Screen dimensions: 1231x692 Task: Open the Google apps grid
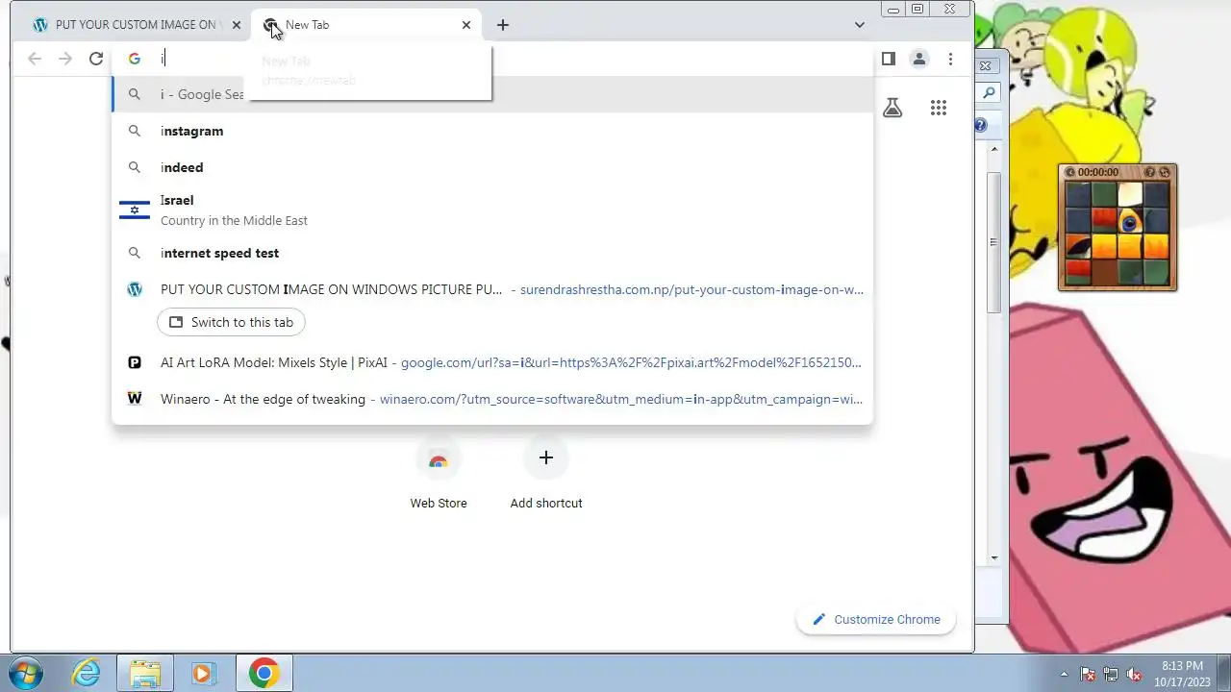(x=939, y=108)
